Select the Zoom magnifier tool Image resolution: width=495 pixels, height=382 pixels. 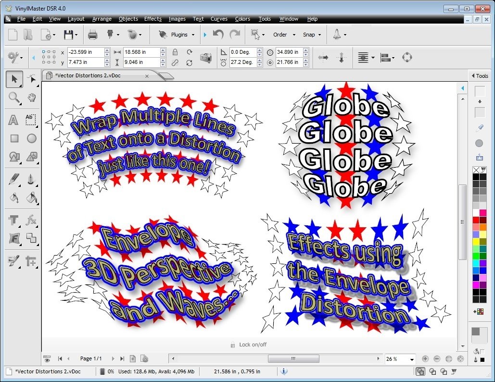(x=14, y=98)
